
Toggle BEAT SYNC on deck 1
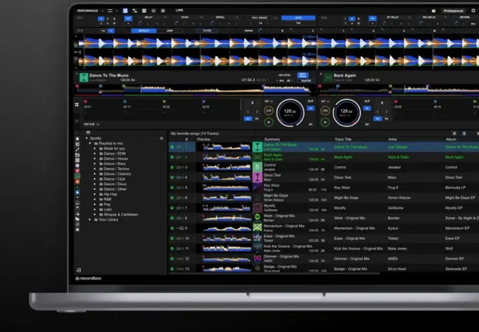[x=303, y=75]
